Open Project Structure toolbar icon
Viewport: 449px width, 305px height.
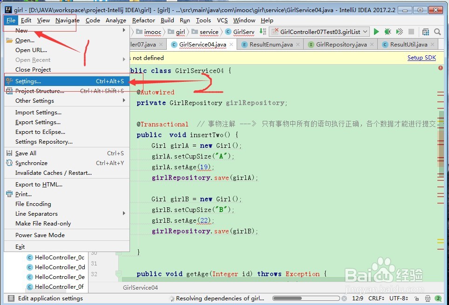point(426,32)
